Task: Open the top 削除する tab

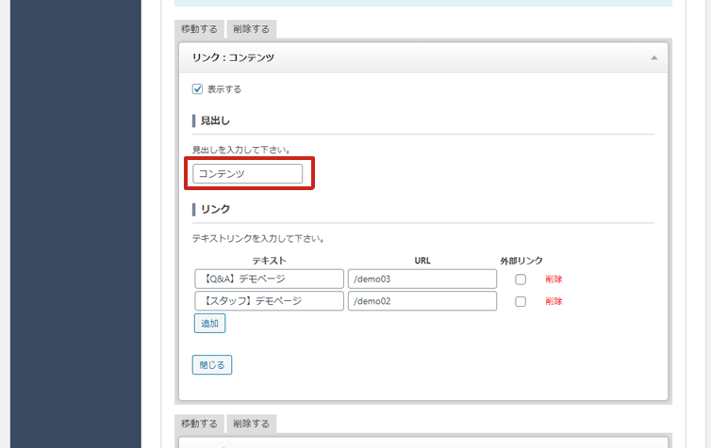Action: tap(252, 29)
